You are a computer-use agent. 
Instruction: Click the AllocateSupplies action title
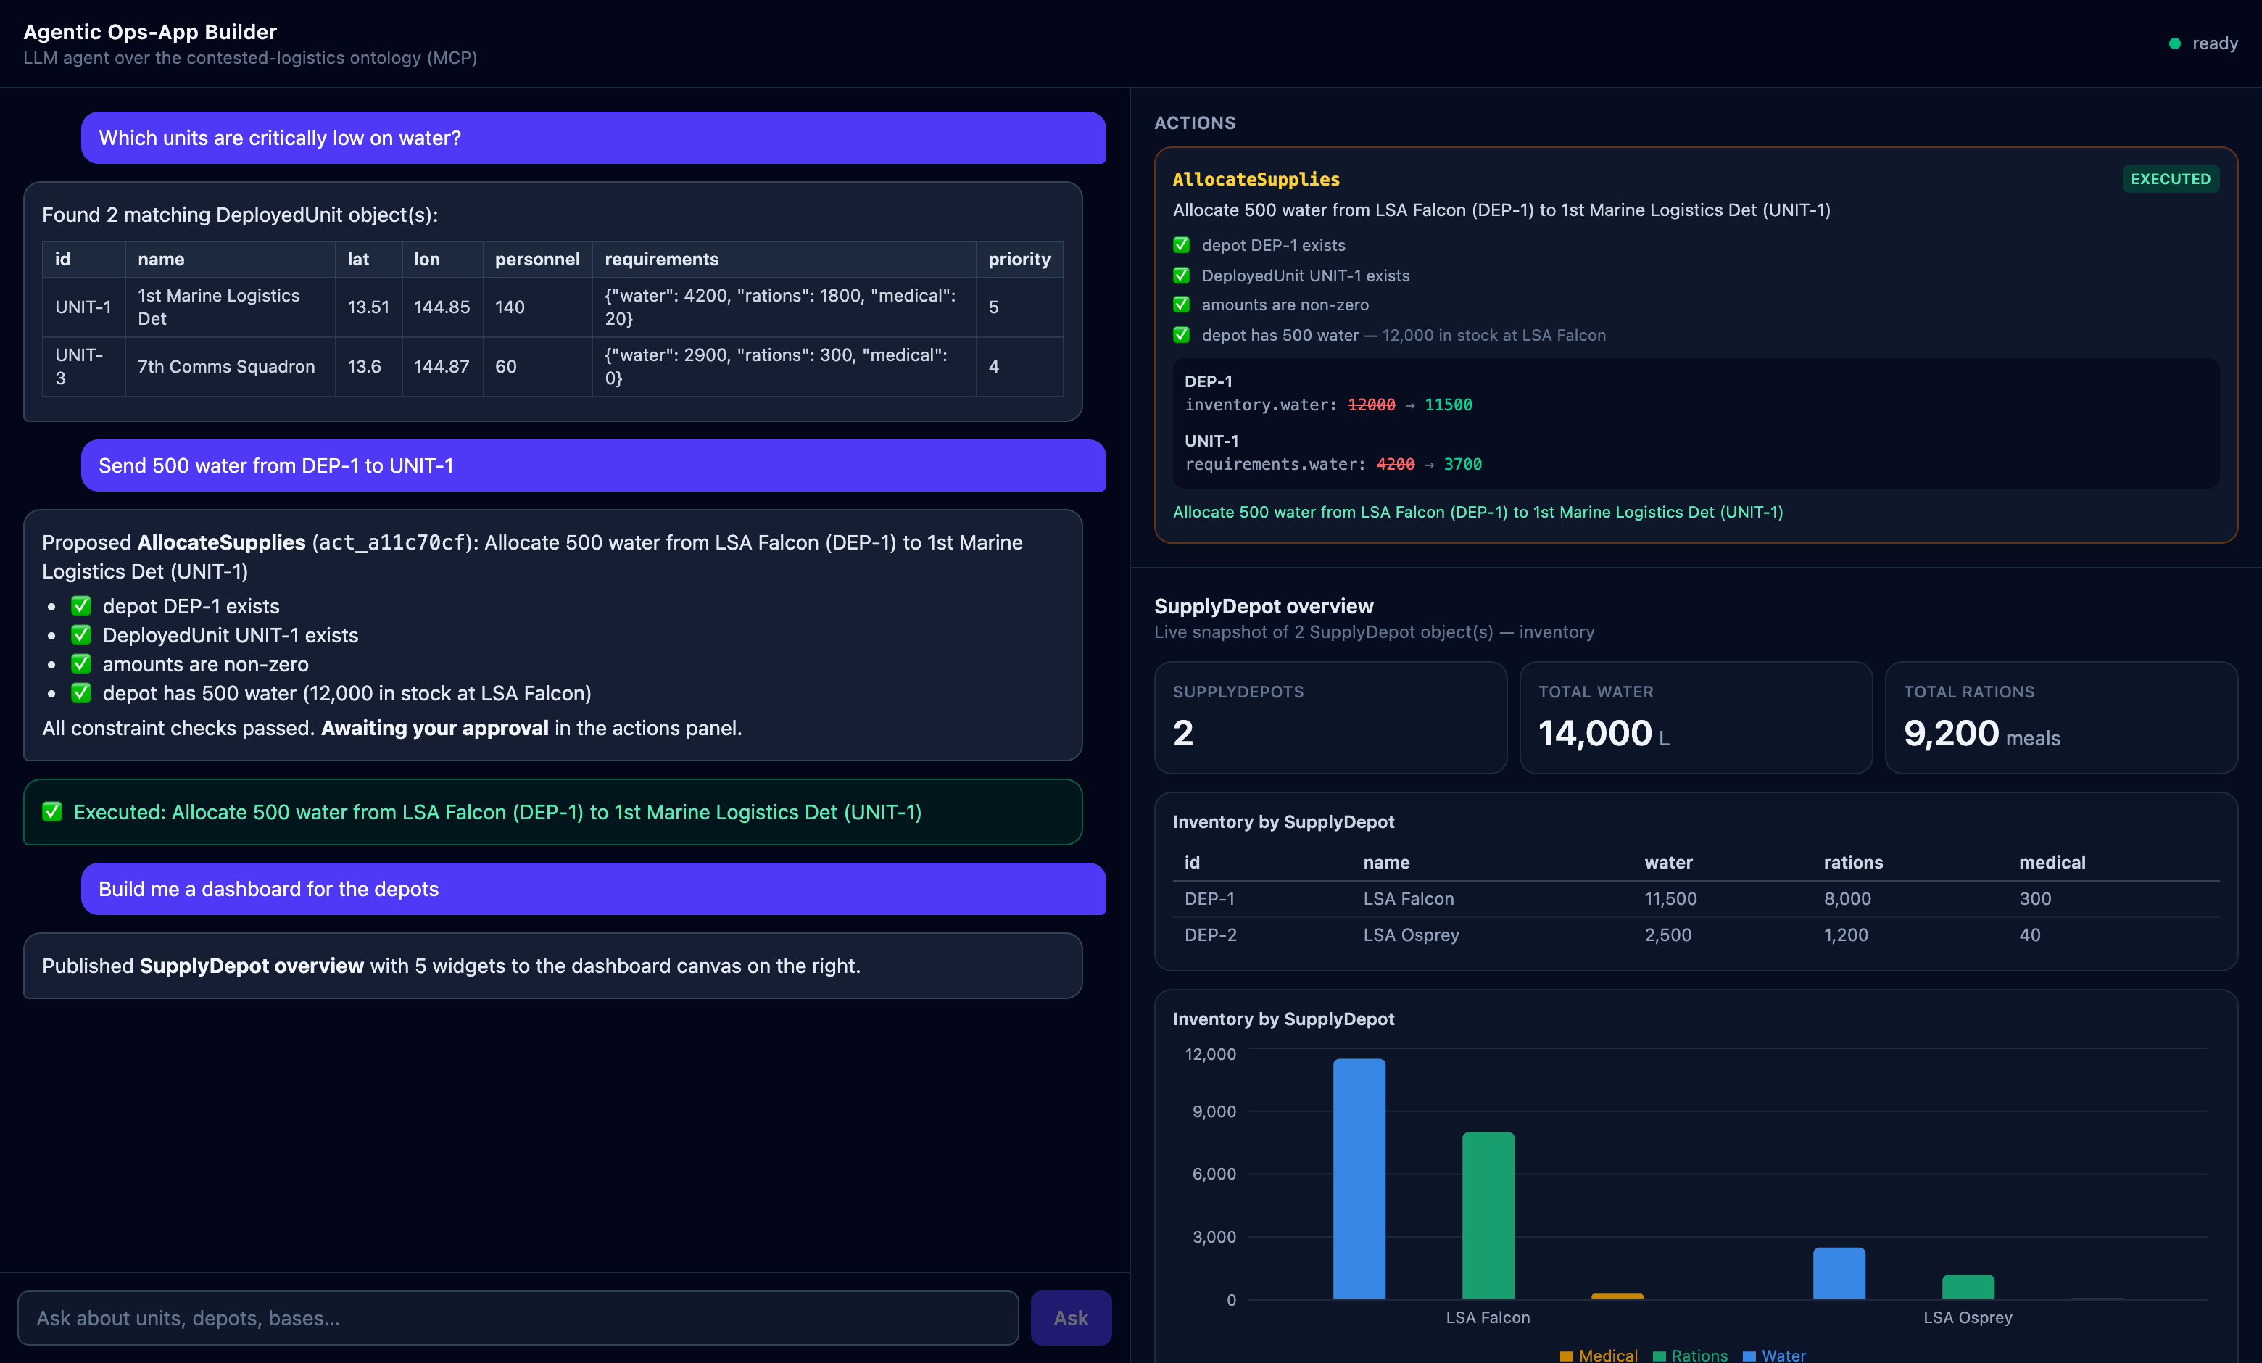(1256, 179)
